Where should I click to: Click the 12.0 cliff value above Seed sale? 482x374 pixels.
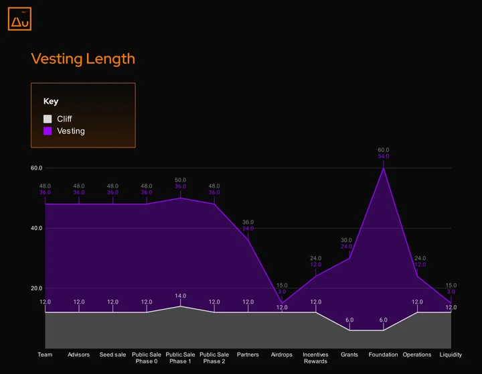pyautogui.click(x=113, y=302)
